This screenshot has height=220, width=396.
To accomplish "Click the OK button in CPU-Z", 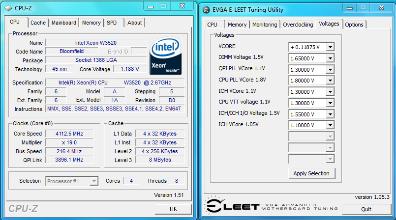I will point(173,209).
